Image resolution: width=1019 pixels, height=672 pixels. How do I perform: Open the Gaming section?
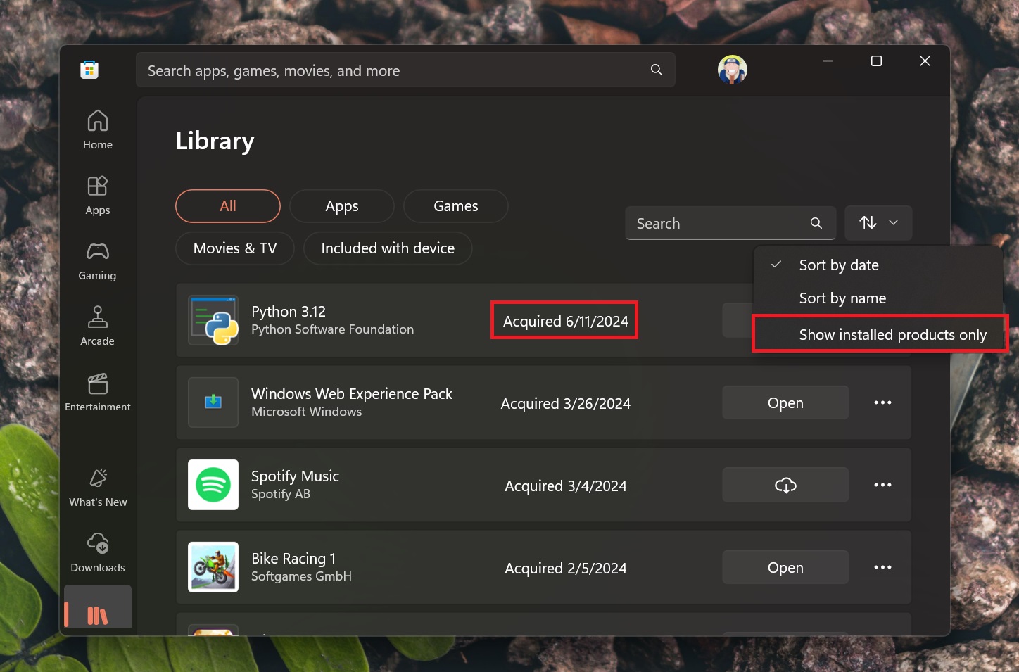pos(97,260)
